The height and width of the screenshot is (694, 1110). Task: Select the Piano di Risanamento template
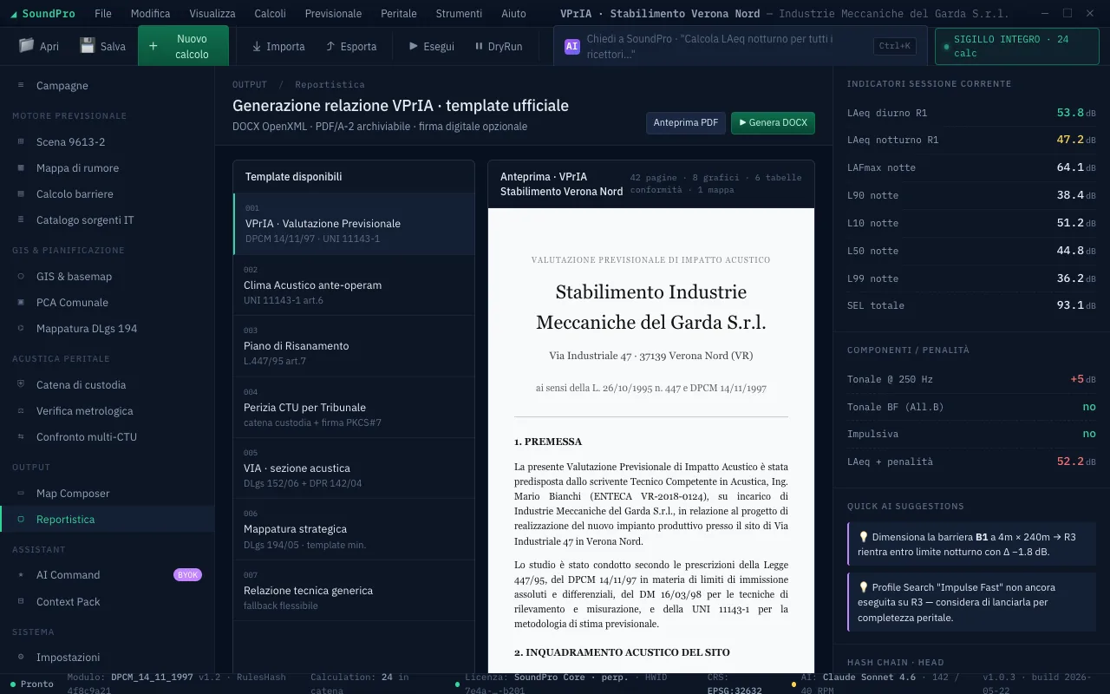coord(354,346)
